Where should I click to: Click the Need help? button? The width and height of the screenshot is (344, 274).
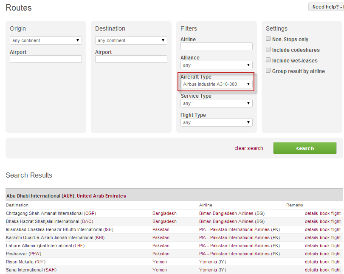point(326,7)
